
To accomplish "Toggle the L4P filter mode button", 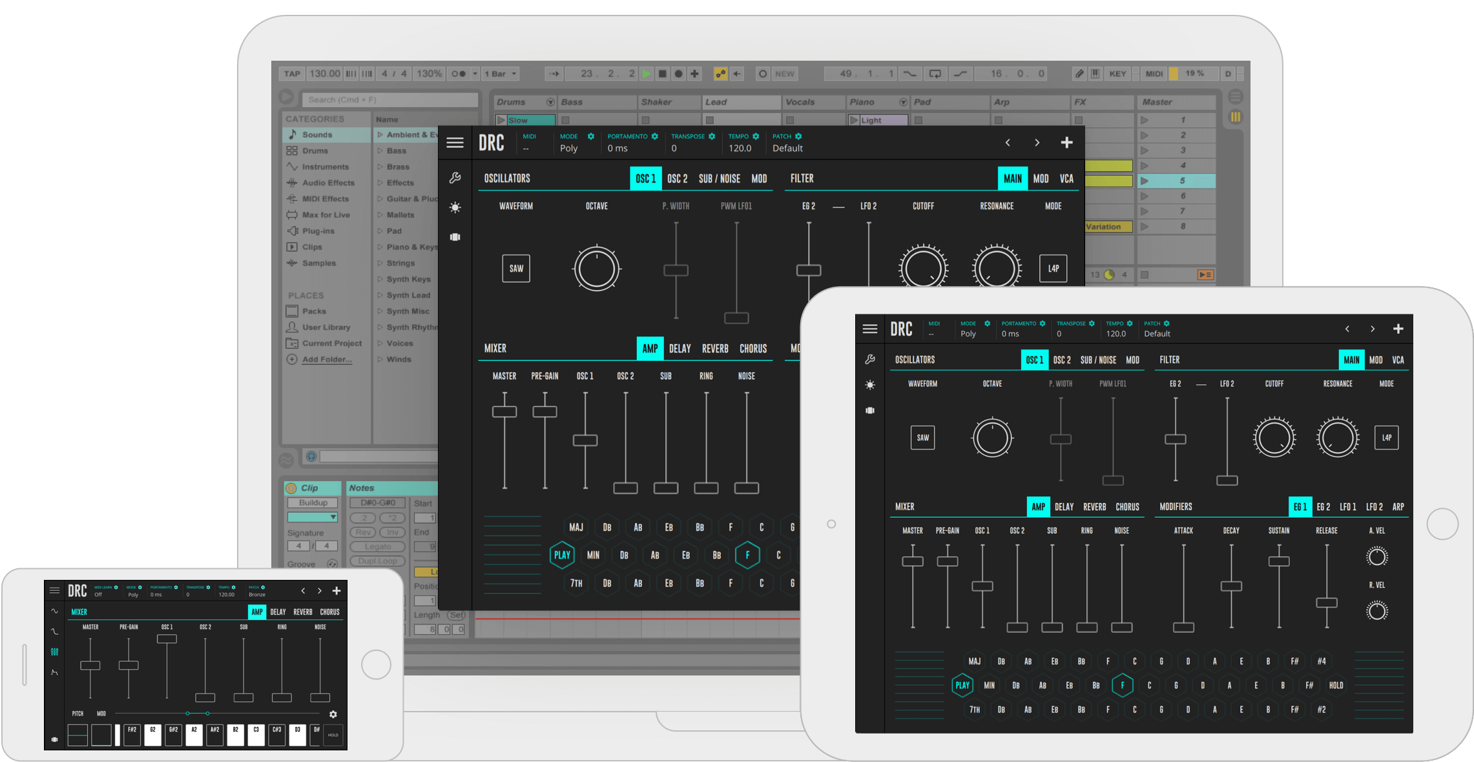I will pos(1053,268).
